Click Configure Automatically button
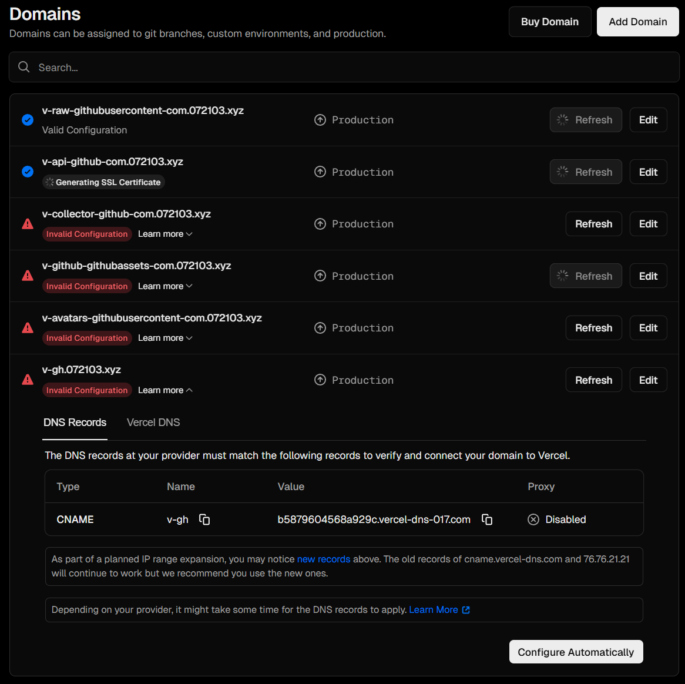 576,652
